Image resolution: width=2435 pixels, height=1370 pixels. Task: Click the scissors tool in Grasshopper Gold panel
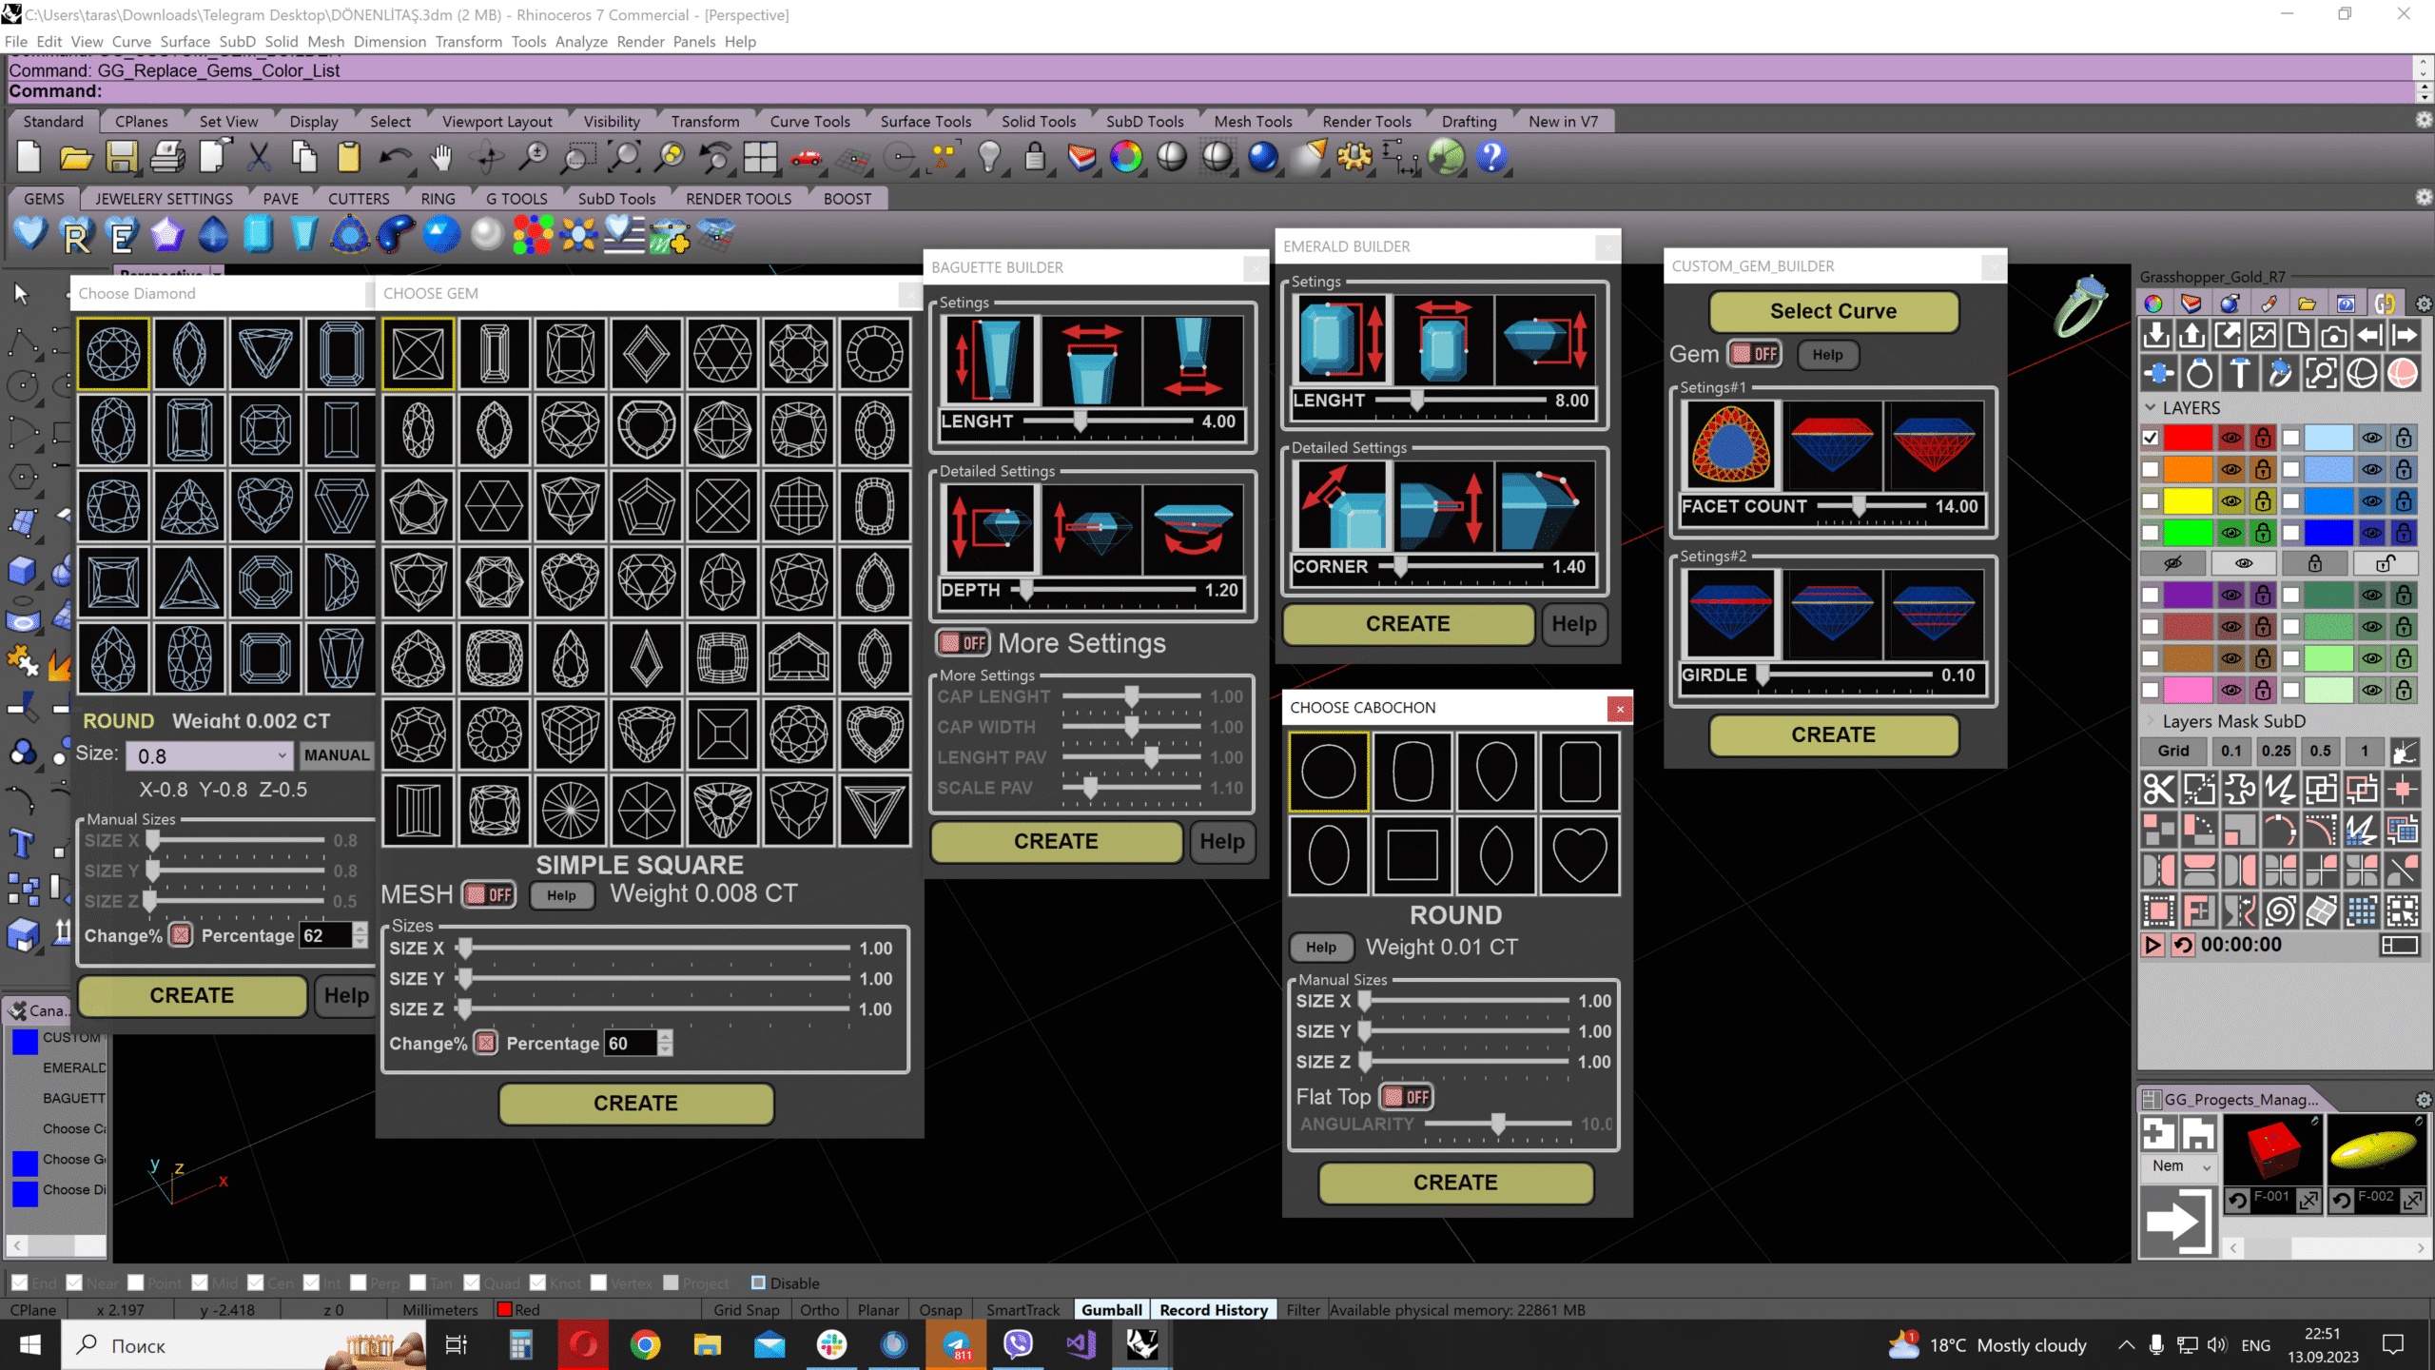point(2158,789)
